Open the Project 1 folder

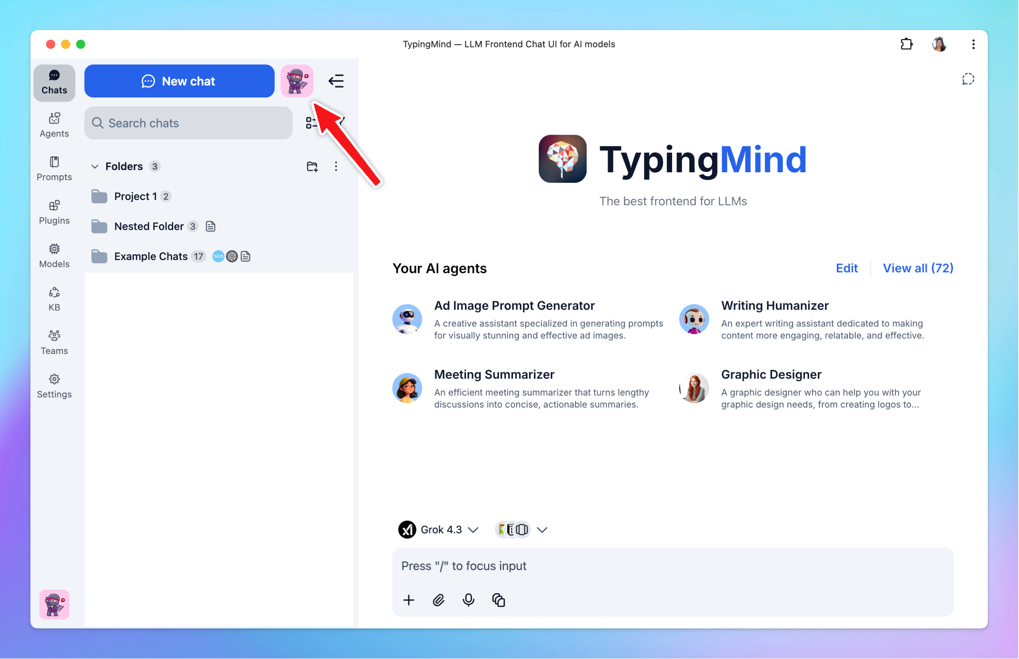[219, 196]
